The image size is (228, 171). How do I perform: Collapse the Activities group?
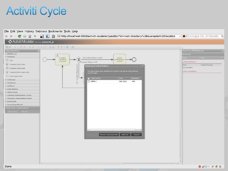pos(6,57)
